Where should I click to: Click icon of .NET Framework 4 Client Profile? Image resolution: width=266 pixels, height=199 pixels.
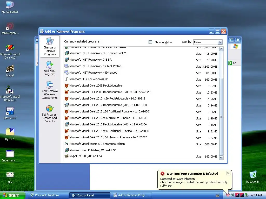pyautogui.click(x=66, y=66)
